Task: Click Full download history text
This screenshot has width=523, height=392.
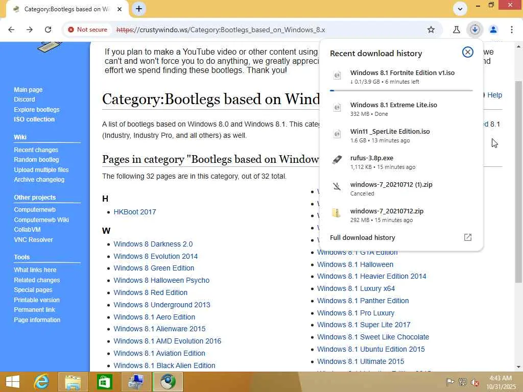Action: pyautogui.click(x=363, y=238)
